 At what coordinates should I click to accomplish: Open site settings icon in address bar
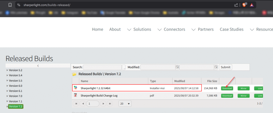coord(19,5)
